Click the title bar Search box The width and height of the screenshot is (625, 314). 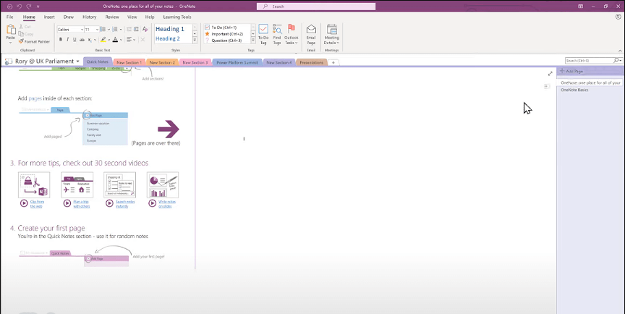coord(316,7)
